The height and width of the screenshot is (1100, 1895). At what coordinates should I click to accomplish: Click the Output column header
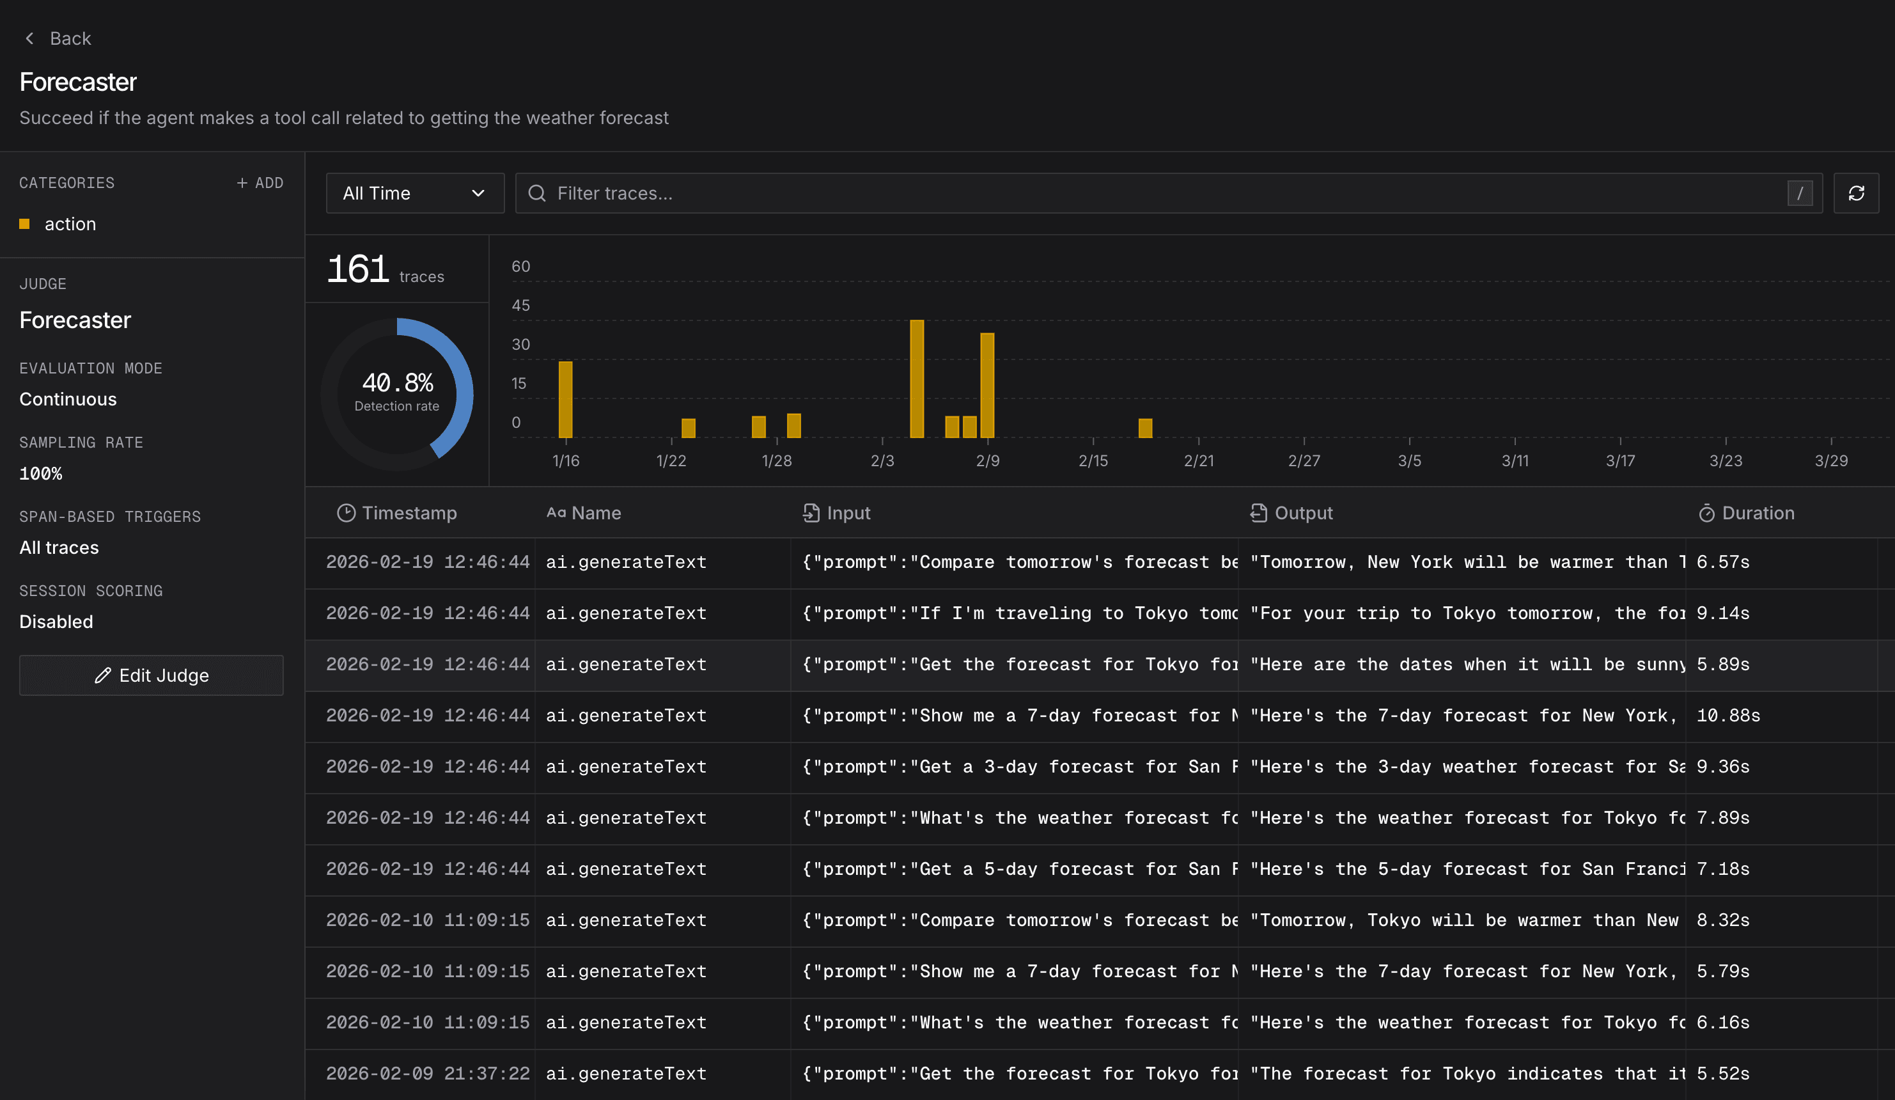point(1291,513)
